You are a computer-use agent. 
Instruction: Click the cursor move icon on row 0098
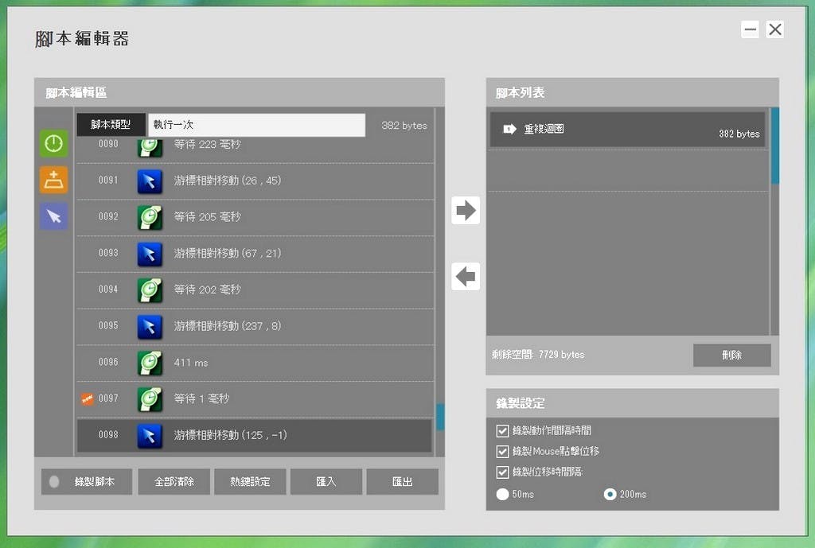[150, 436]
